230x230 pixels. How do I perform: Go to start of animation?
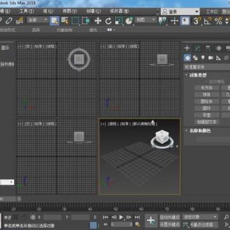[105, 217]
